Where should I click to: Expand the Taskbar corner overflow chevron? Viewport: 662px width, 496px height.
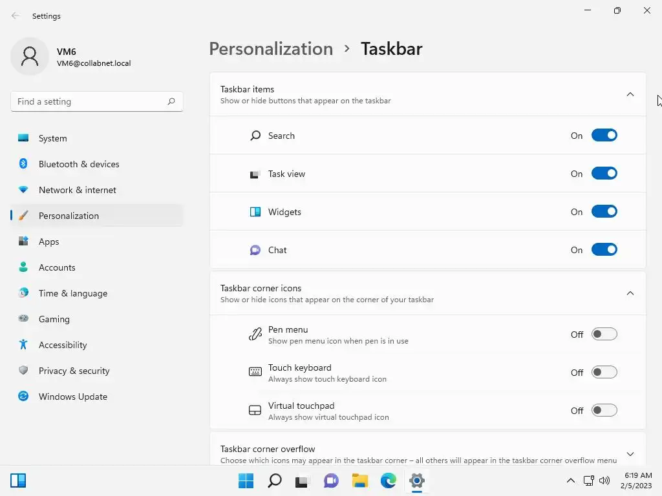click(630, 454)
